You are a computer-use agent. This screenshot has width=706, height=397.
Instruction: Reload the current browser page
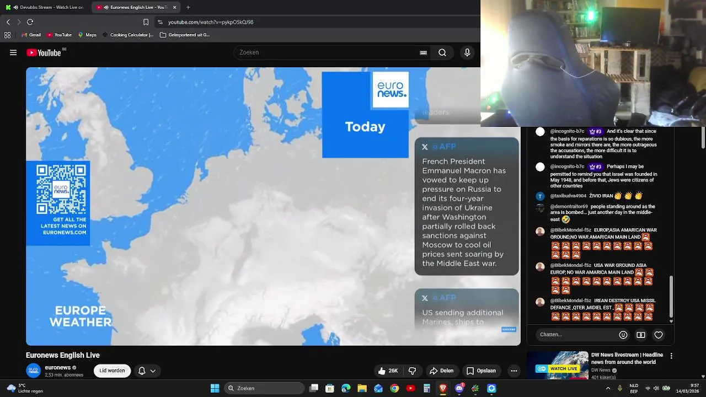click(x=30, y=22)
